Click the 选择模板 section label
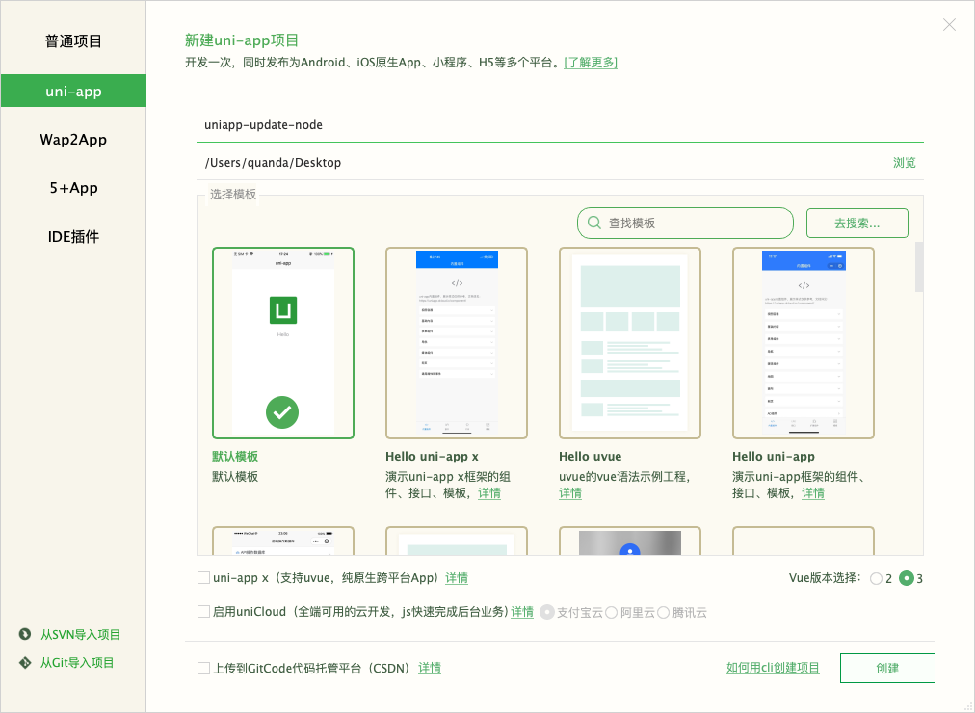This screenshot has height=713, width=975. coord(232,194)
